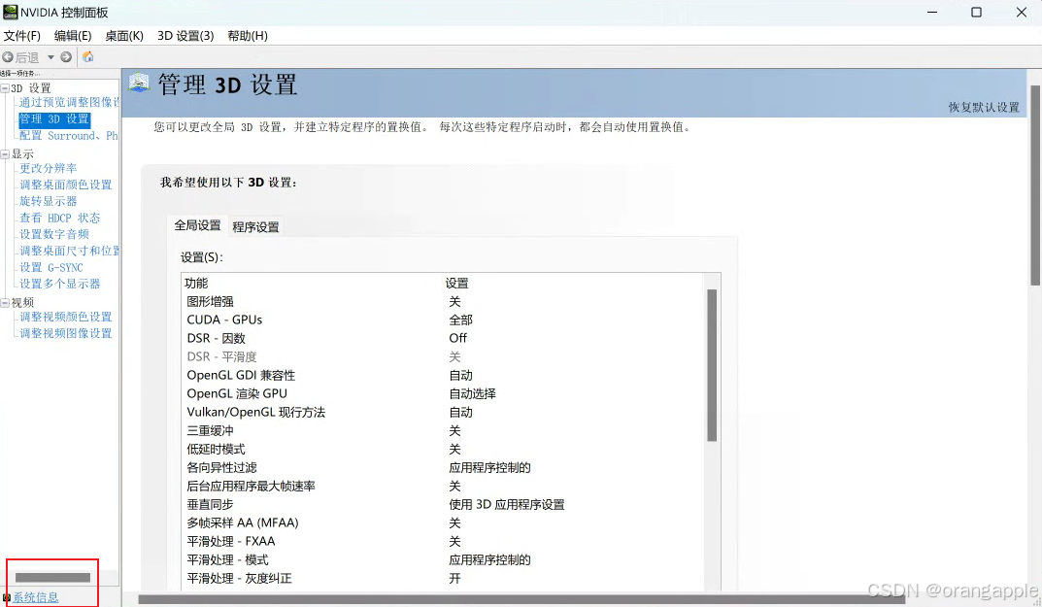
Task: Select the 各向异性过滤 setting row
Action: 442,467
